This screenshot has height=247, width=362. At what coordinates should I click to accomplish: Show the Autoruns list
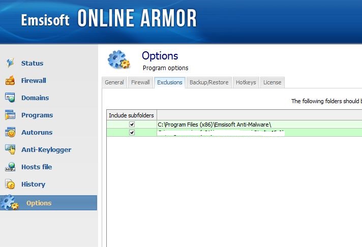coord(37,133)
